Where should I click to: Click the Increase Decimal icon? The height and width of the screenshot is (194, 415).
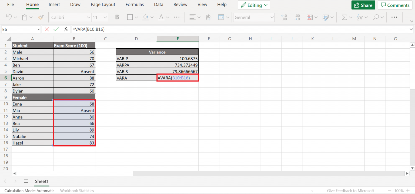(284, 17)
